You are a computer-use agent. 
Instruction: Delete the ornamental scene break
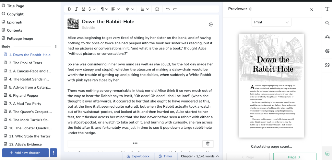point(208,144)
